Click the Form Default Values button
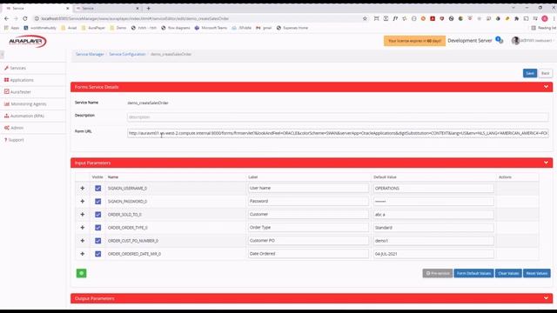The image size is (557, 313). point(473,273)
